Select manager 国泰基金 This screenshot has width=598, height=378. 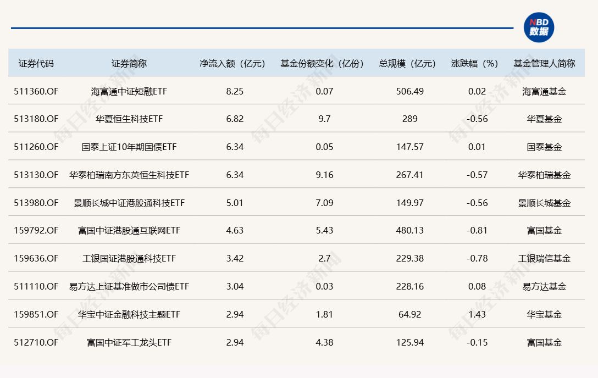coord(544,147)
